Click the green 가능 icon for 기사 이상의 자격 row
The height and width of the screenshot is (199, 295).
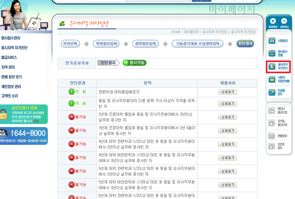coord(71,103)
